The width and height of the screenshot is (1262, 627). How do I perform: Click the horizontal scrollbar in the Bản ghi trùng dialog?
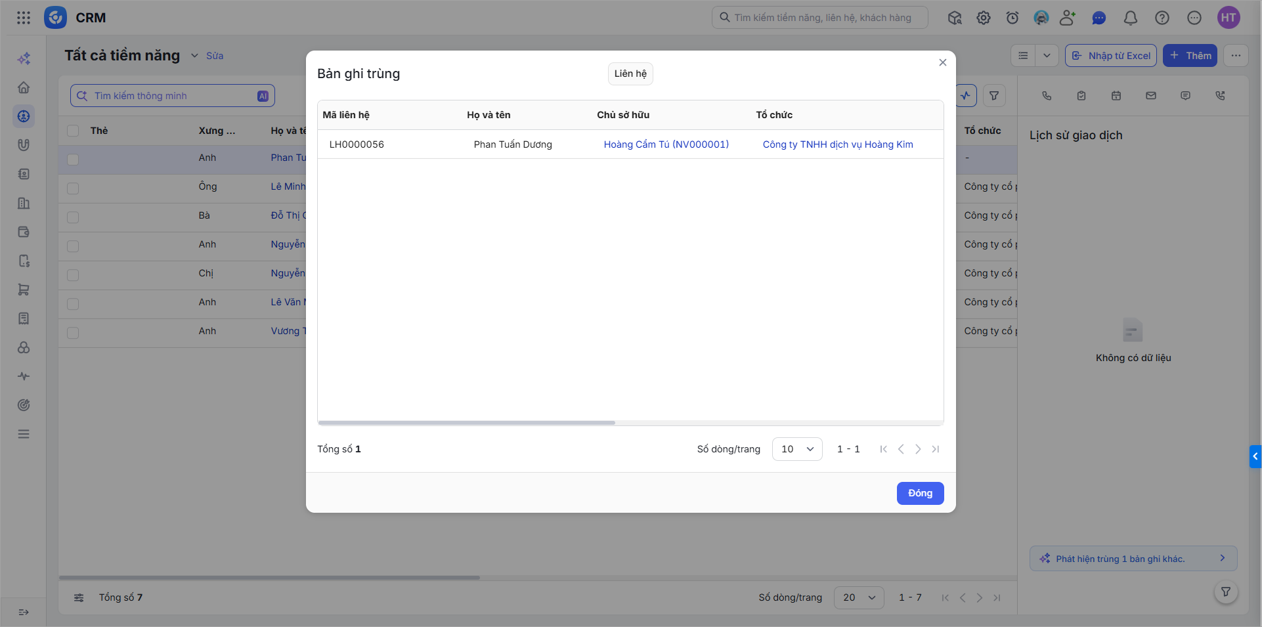point(466,423)
